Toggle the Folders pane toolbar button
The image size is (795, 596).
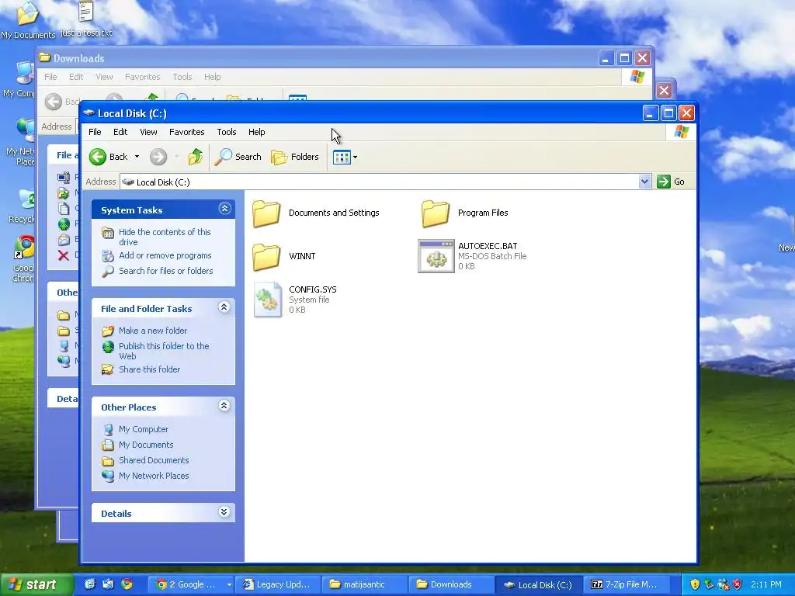pyautogui.click(x=294, y=157)
